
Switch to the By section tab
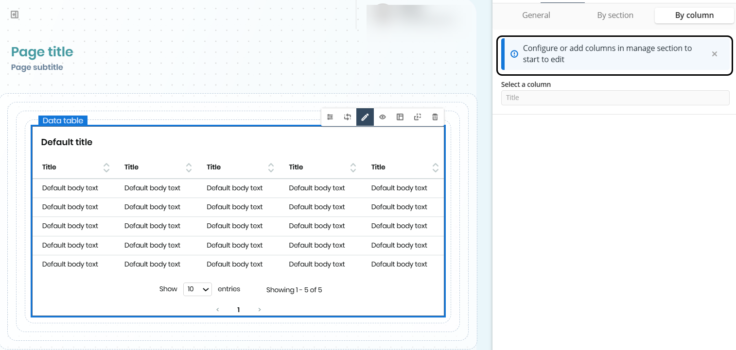tap(615, 15)
